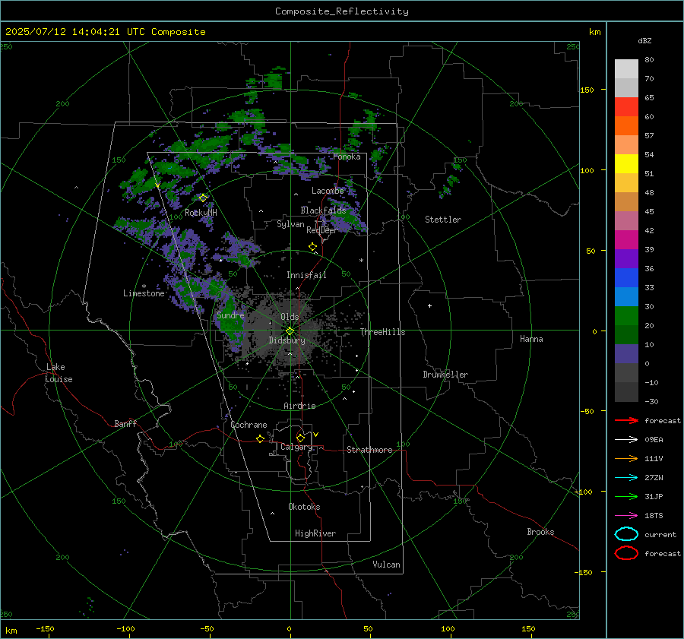The height and width of the screenshot is (639, 684).
Task: Click the cyan 27ZW arrow icon
Action: pyautogui.click(x=626, y=478)
